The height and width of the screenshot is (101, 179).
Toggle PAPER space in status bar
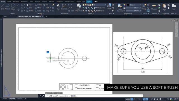coord(128,99)
